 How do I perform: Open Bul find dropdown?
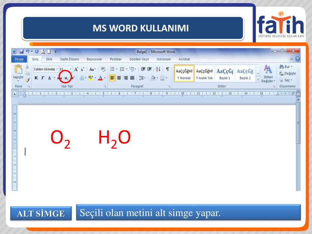coord(292,67)
